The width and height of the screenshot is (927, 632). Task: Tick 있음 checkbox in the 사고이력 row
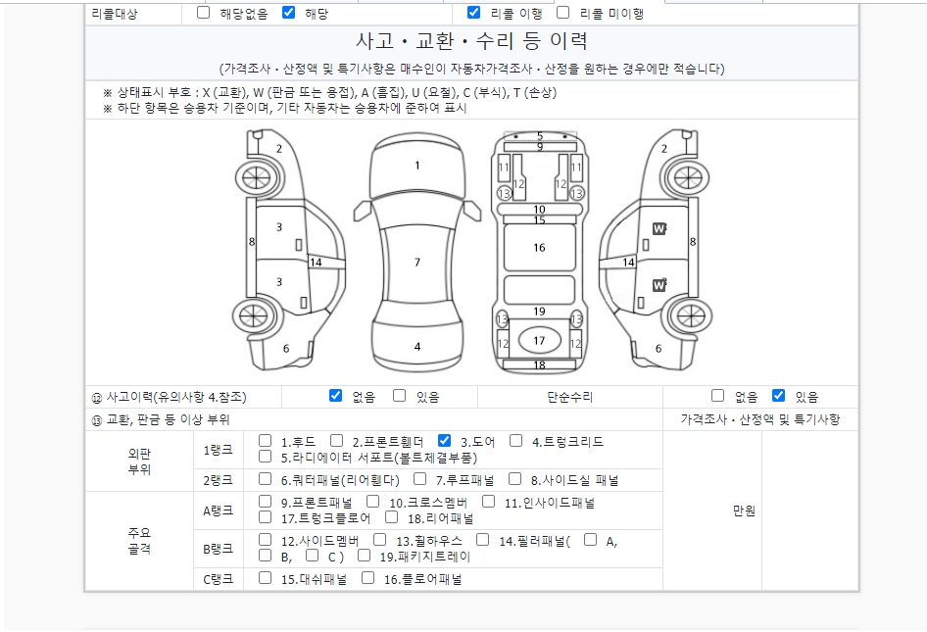pyautogui.click(x=400, y=396)
